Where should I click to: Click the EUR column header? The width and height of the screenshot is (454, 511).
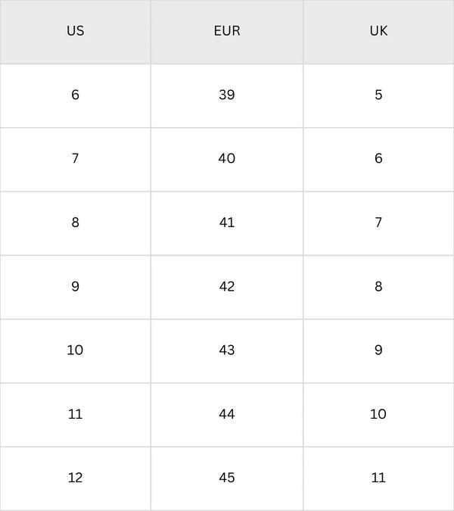[227, 31]
